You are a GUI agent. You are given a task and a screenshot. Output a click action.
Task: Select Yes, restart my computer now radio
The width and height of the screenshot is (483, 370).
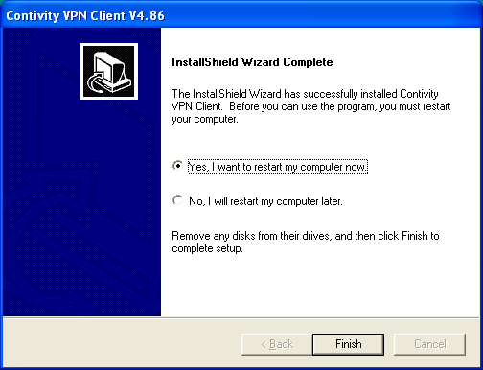[177, 166]
